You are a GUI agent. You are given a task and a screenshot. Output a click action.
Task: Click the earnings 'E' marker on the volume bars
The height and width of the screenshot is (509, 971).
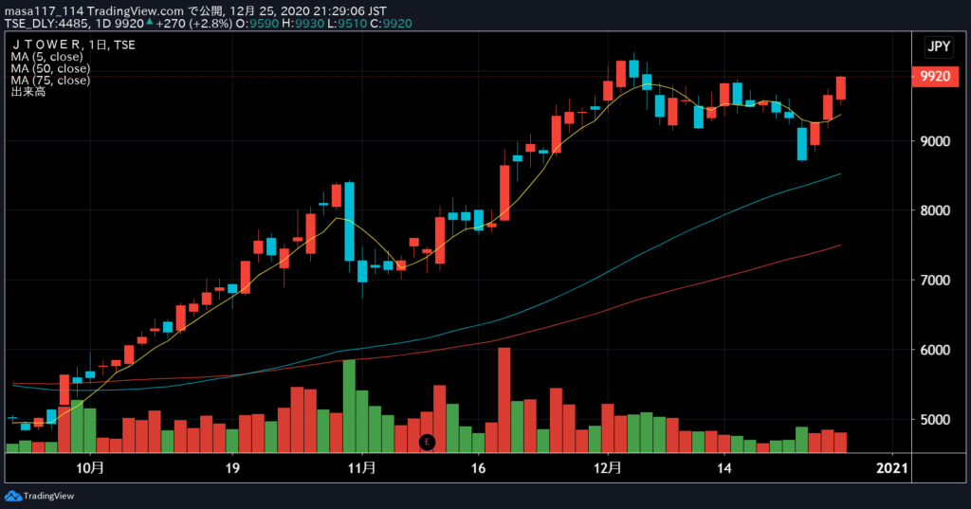(x=427, y=442)
